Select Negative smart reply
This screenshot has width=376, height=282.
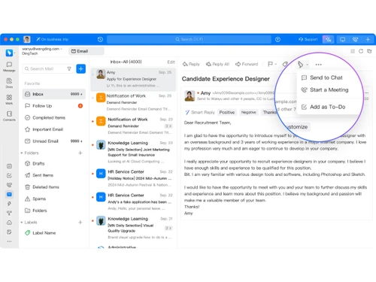click(249, 112)
